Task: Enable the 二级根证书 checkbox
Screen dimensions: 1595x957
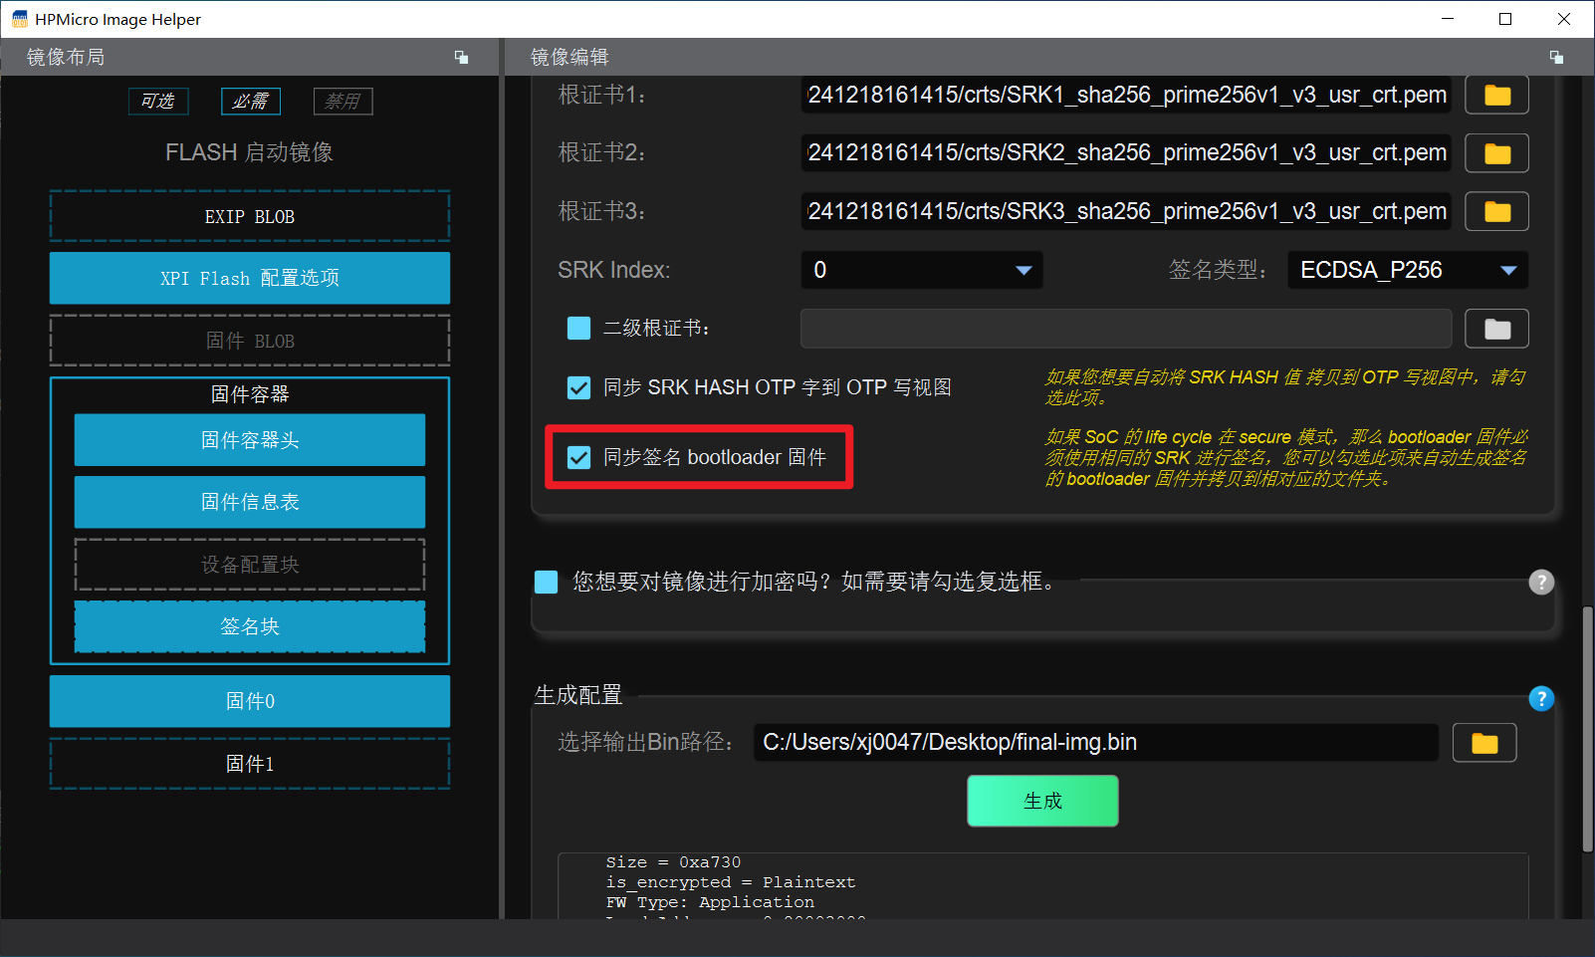Action: click(x=578, y=329)
